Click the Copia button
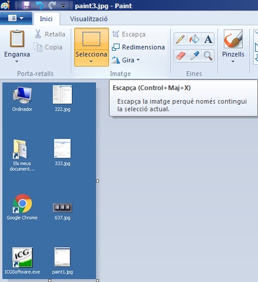 48,47
